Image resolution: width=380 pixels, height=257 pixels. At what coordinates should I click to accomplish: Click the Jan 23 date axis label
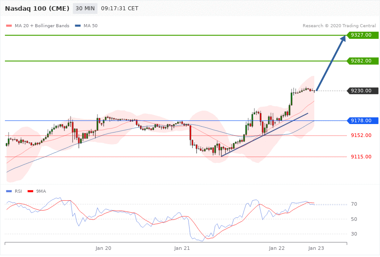pos(316,248)
